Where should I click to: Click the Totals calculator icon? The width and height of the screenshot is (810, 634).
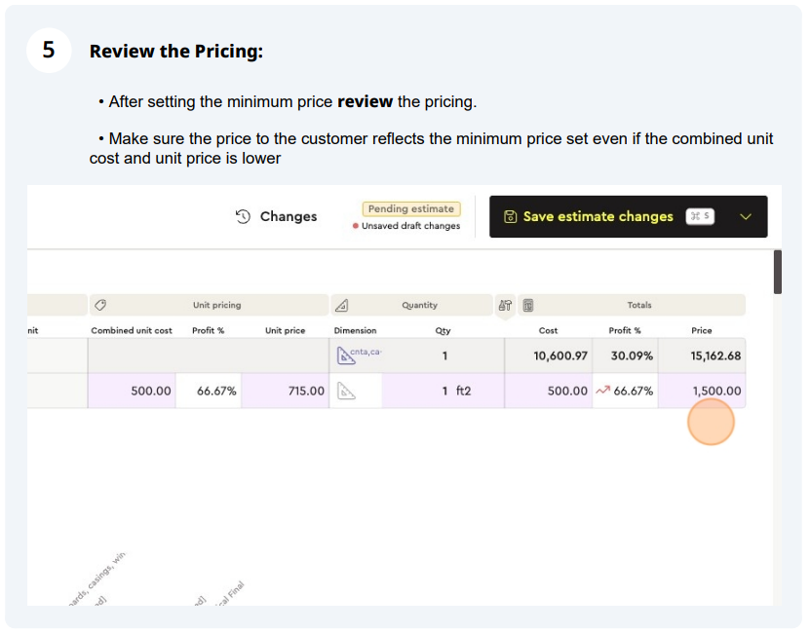click(x=528, y=305)
